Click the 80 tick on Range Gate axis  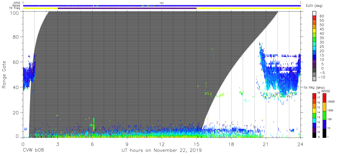click(16, 37)
